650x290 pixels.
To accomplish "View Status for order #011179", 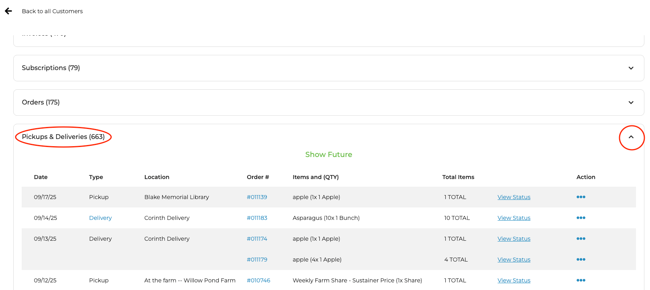I will tap(514, 260).
